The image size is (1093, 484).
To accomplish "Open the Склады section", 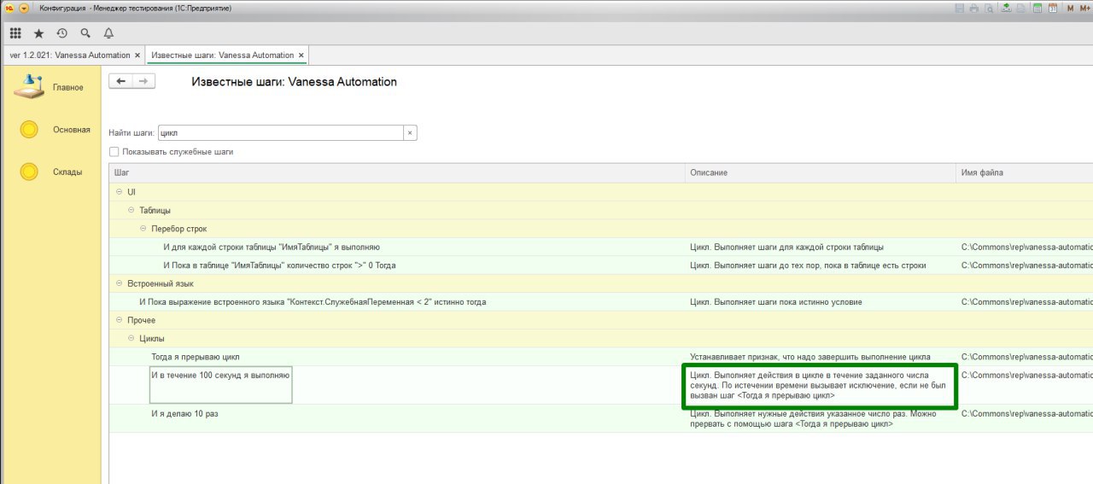I will click(x=67, y=172).
